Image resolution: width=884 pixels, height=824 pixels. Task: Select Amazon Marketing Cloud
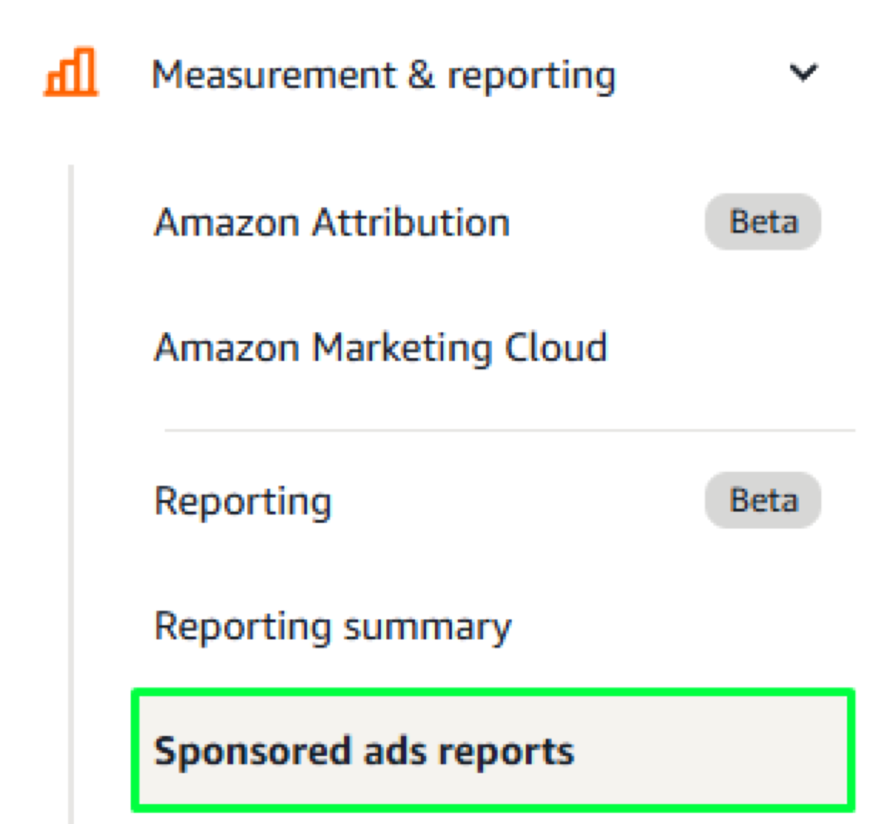point(380,347)
